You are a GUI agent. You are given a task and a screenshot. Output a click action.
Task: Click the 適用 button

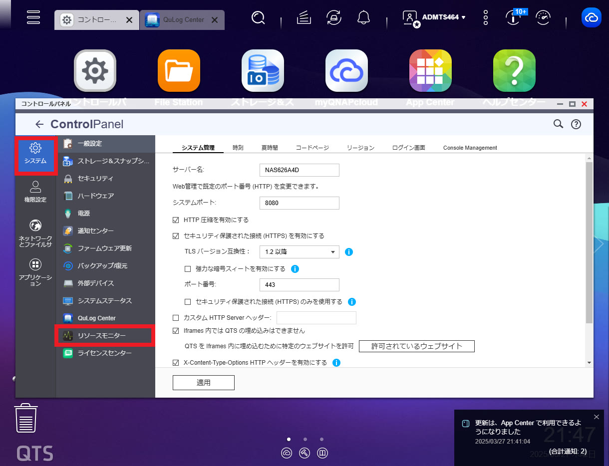click(x=204, y=383)
